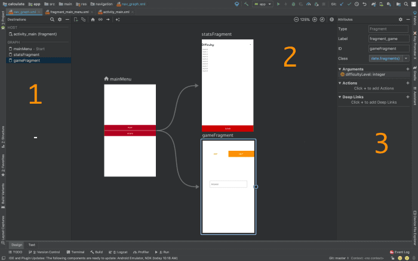Click the Label field fragment_game
Image resolution: width=418 pixels, height=261 pixels.
coord(389,39)
